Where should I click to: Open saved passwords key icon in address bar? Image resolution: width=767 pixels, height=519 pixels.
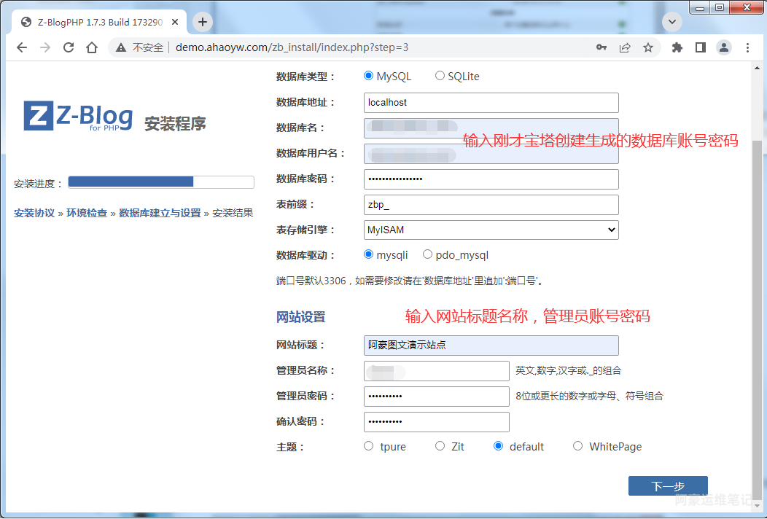(x=601, y=47)
